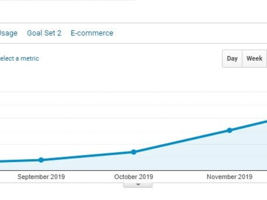Screen dimensions: 267x200
Task: Expand the chart annotations drawer arrow
Action: pyautogui.click(x=138, y=185)
